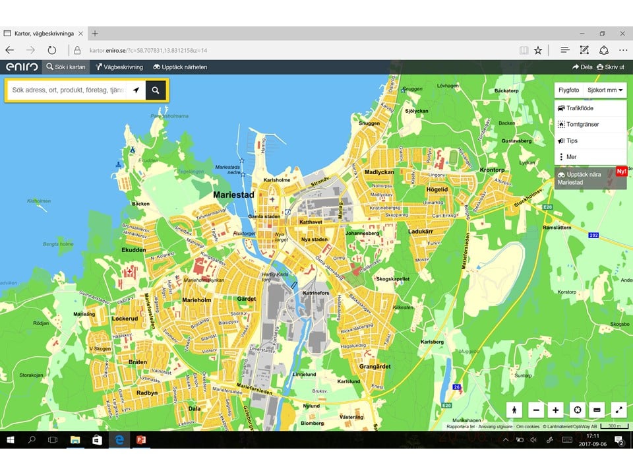Open Upptäck nära Mariestad panel
The image size is (633, 475).
(x=590, y=178)
